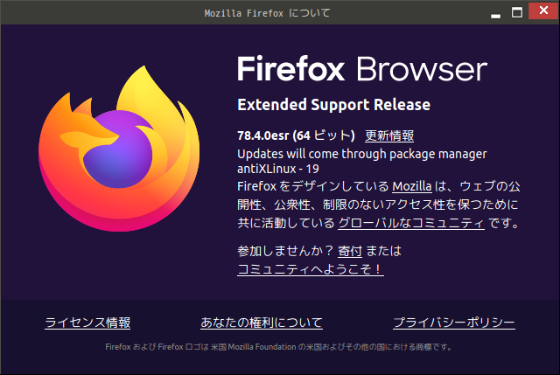Open プライバシーポリシー privacy policy link
560x375 pixels.
pos(454,323)
